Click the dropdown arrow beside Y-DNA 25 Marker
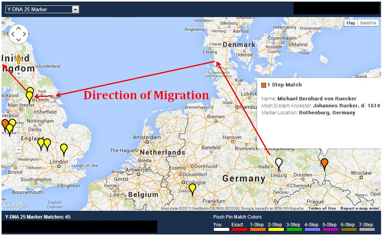Viewport: 383px width, 236px height. point(76,10)
